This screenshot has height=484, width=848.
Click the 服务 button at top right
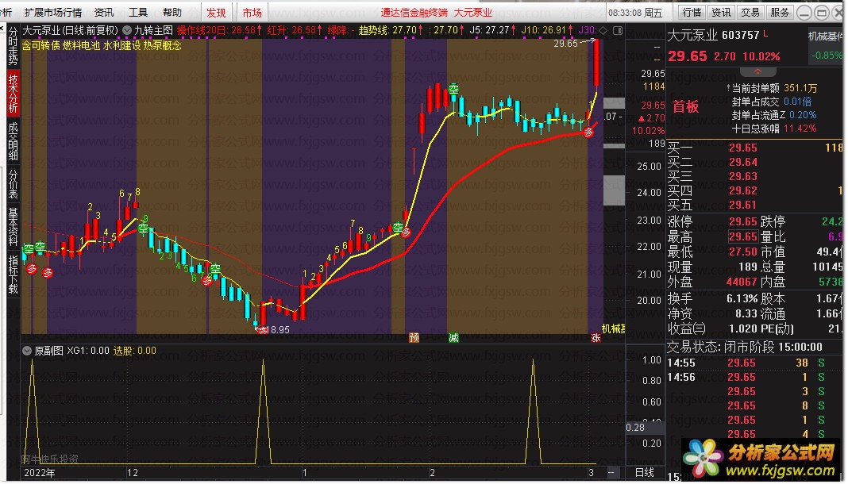[779, 12]
